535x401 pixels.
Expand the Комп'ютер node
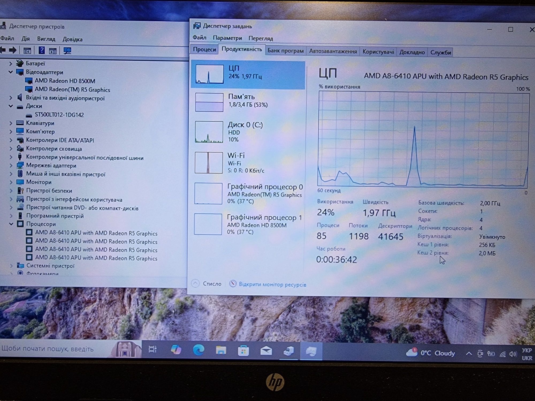11,132
